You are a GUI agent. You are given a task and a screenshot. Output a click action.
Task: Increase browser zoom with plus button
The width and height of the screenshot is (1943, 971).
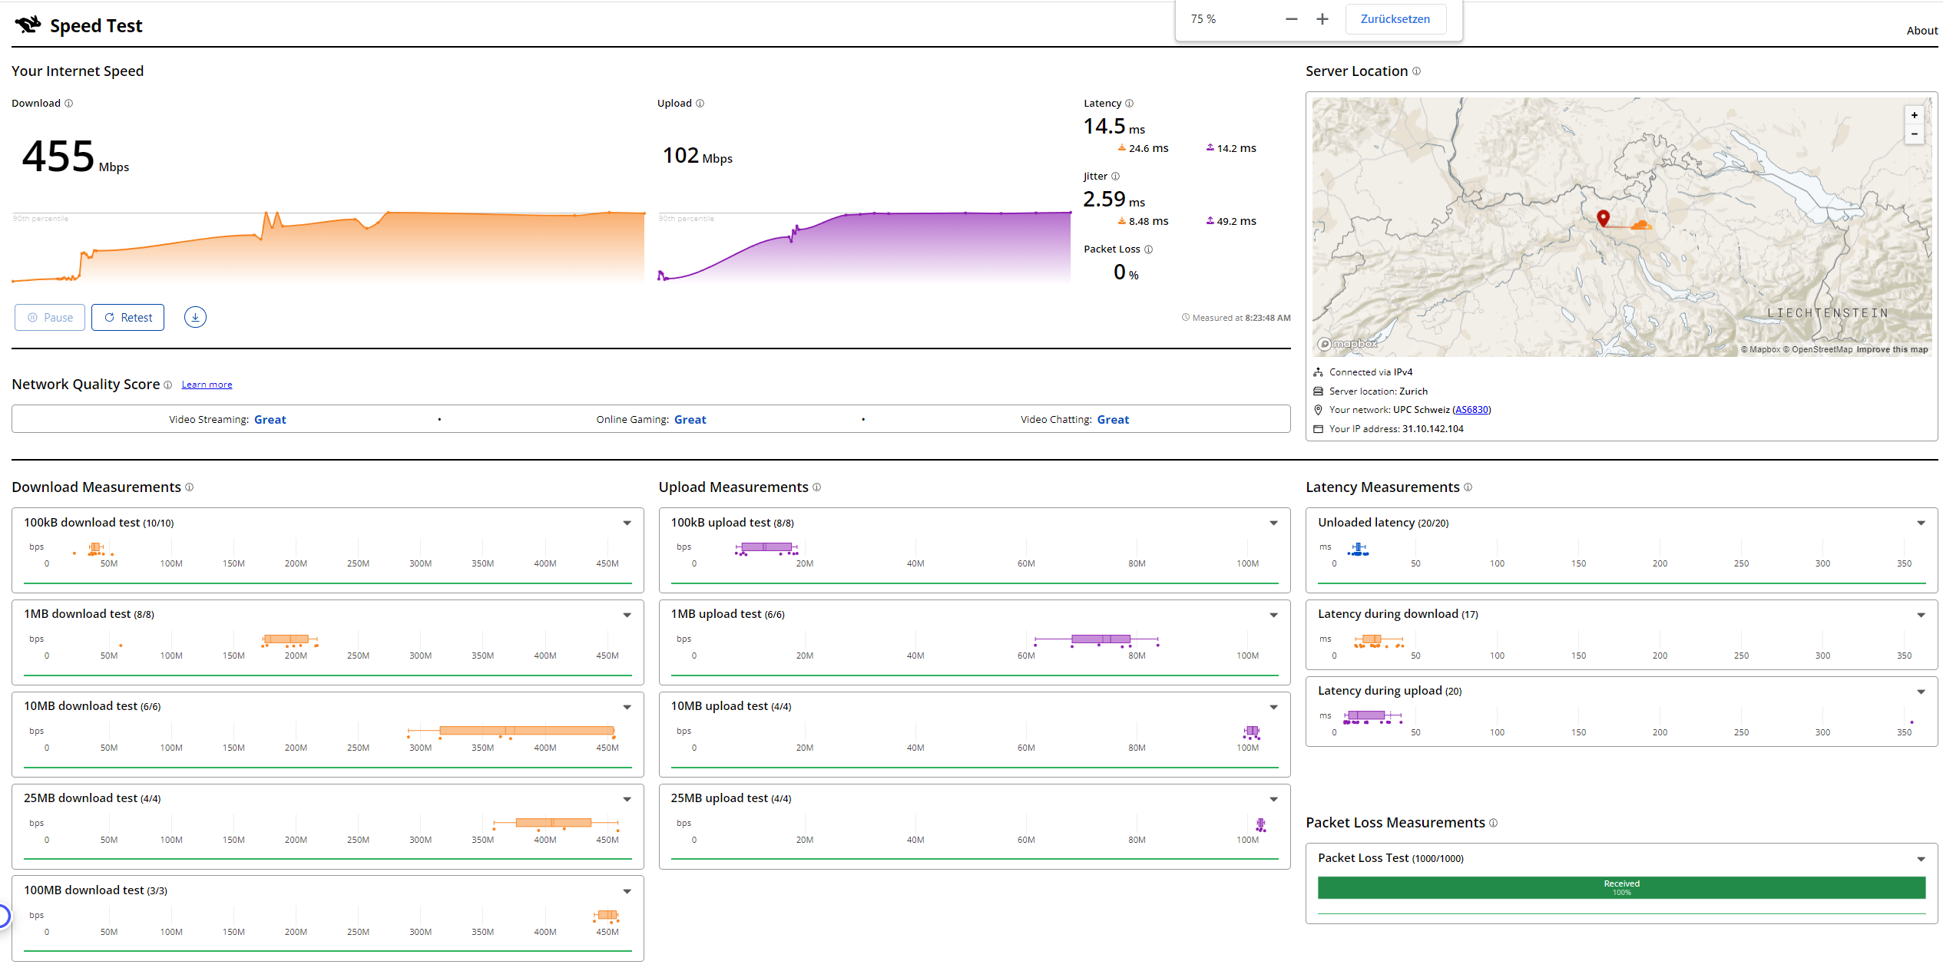click(x=1322, y=19)
